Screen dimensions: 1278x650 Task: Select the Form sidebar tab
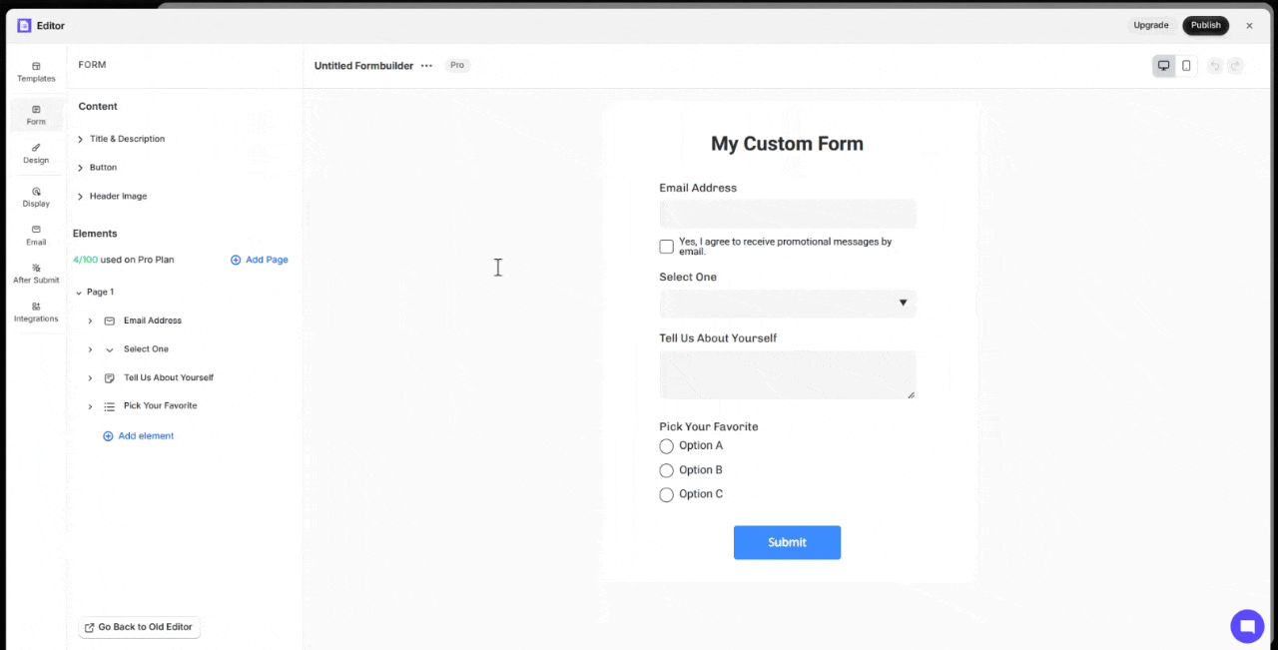(x=36, y=115)
